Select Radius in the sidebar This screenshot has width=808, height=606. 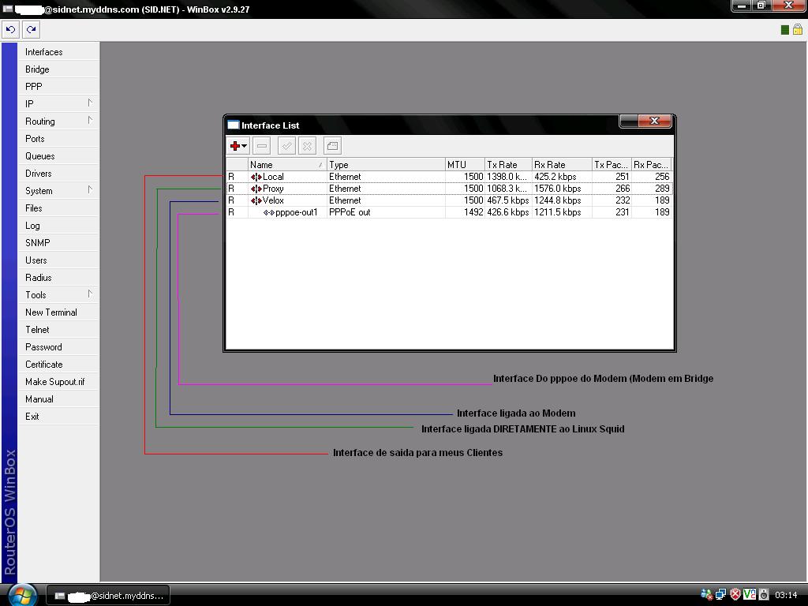pyautogui.click(x=58, y=278)
